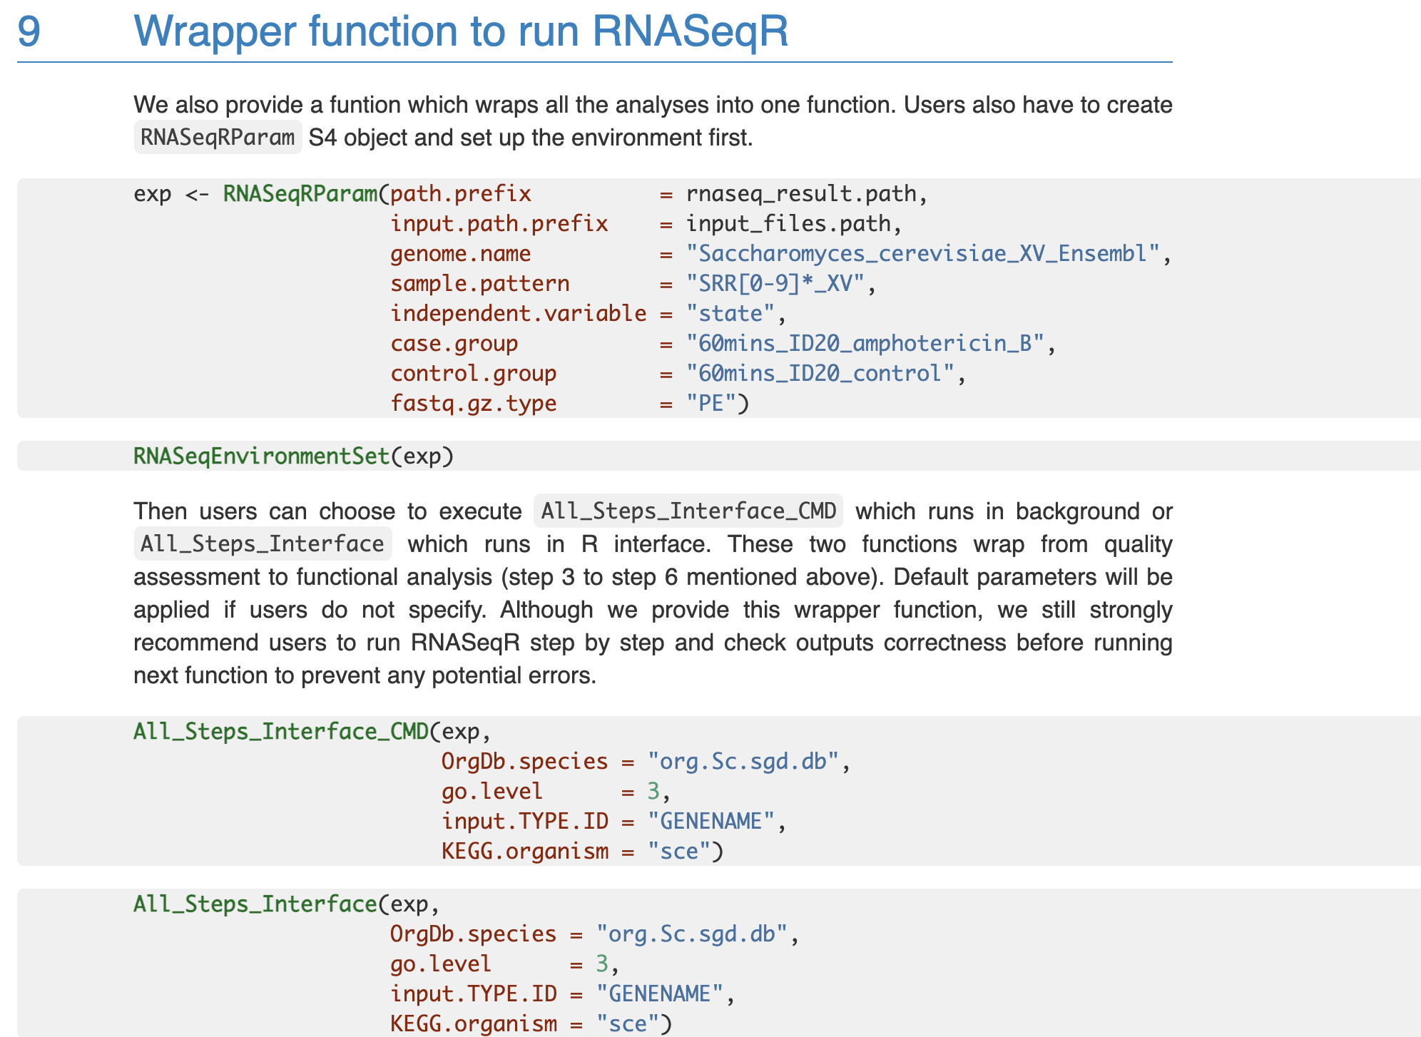Click input.TYPE.ID in the All_Steps_Interface_CMD block
This screenshot has height=1037, width=1421.
coord(525,822)
